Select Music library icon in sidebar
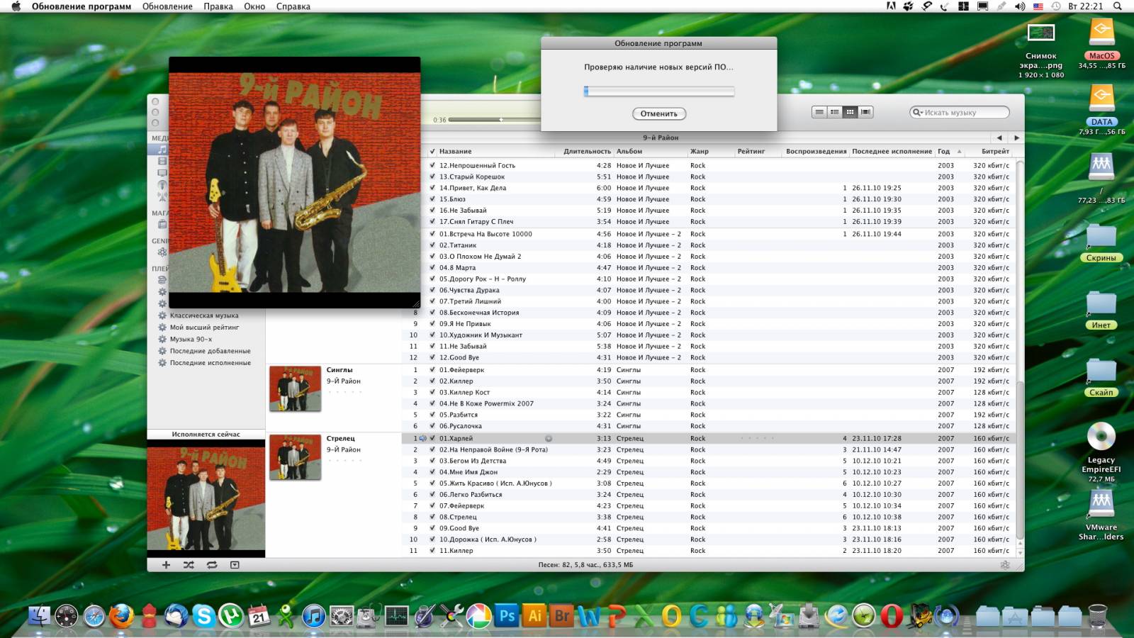The image size is (1134, 638). tap(162, 150)
